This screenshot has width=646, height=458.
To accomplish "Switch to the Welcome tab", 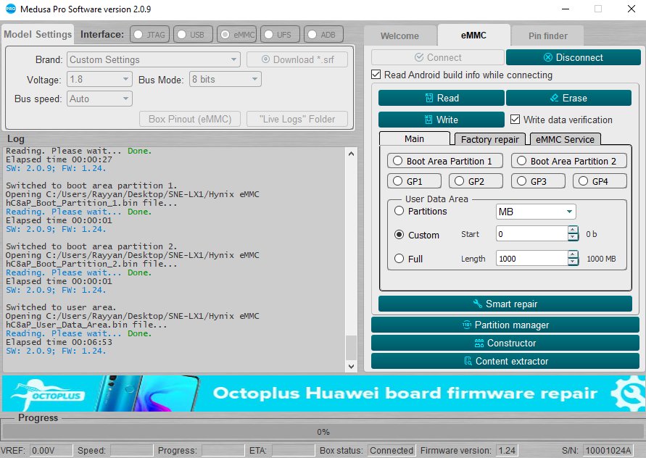I will (x=399, y=36).
